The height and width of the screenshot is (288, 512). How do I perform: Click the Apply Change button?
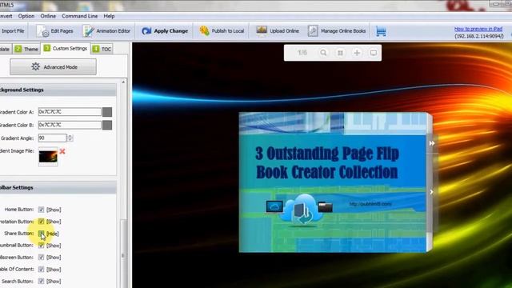165,31
